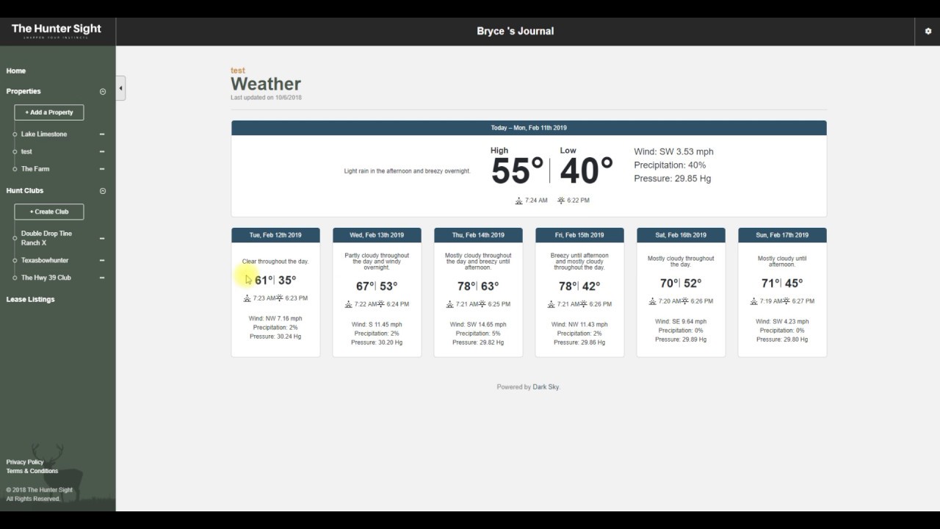Collapse the Properties section
Image resolution: width=940 pixels, height=529 pixels.
pos(103,92)
